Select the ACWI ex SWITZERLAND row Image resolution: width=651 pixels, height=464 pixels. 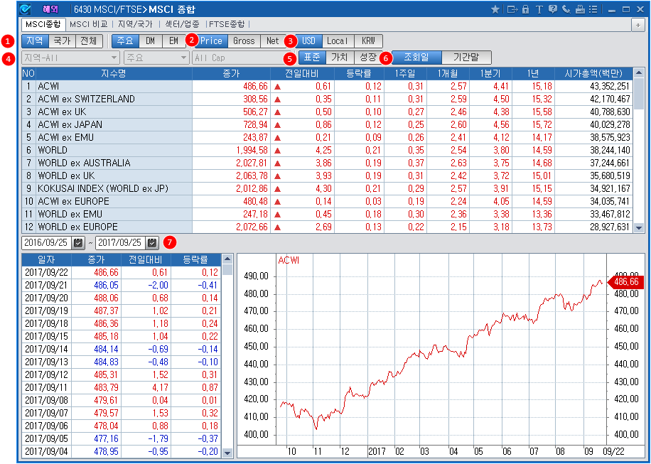[327, 99]
